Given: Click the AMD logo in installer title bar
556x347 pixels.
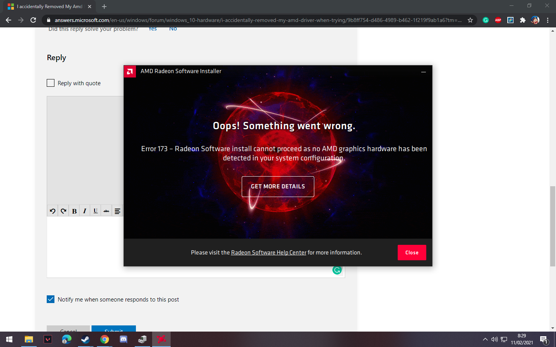Looking at the screenshot, I should (130, 71).
